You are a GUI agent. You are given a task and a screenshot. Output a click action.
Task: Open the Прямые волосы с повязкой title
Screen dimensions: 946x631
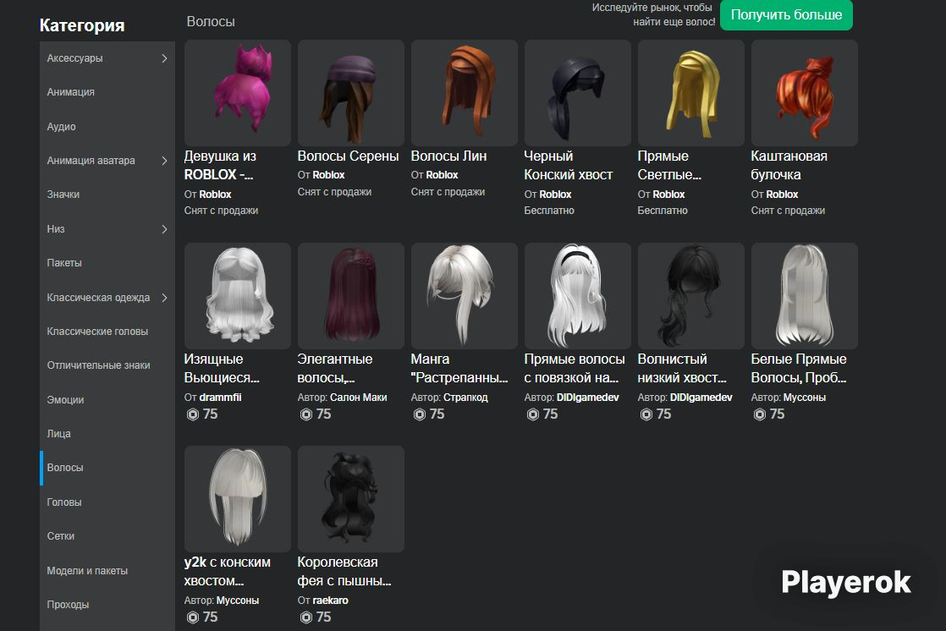click(575, 368)
